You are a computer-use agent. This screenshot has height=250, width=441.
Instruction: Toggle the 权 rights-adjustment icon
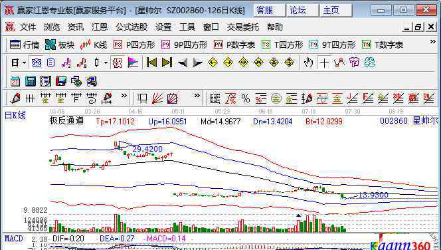tap(118, 62)
